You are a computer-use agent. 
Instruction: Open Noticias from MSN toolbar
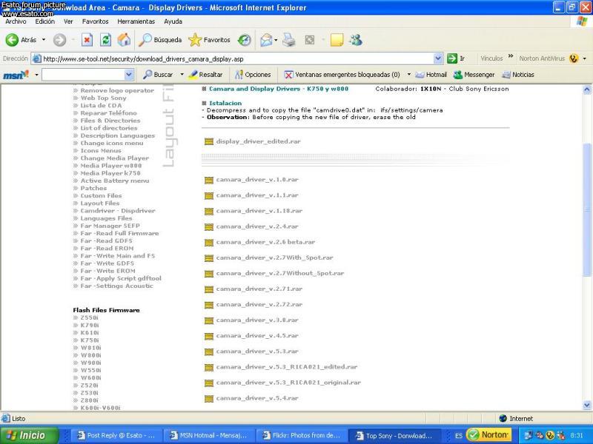(517, 75)
